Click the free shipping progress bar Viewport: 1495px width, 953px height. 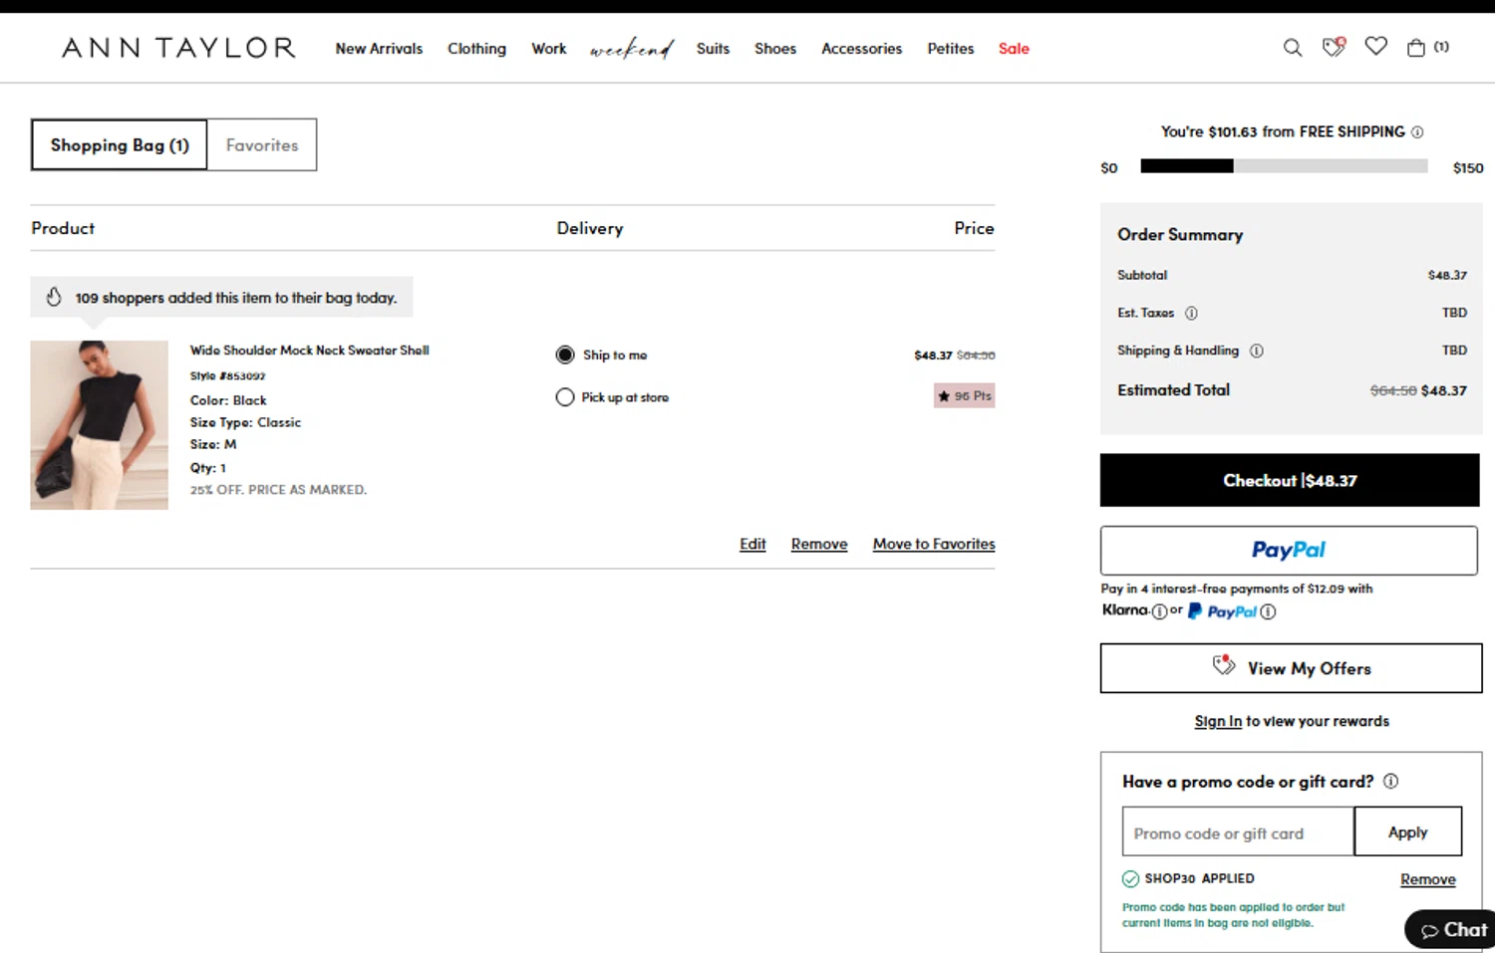[x=1284, y=166]
